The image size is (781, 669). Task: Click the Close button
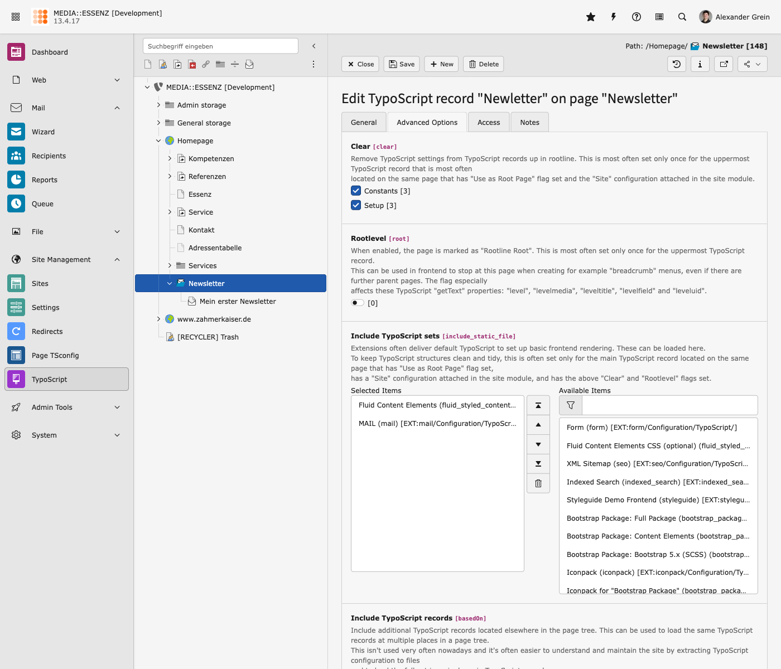click(360, 64)
